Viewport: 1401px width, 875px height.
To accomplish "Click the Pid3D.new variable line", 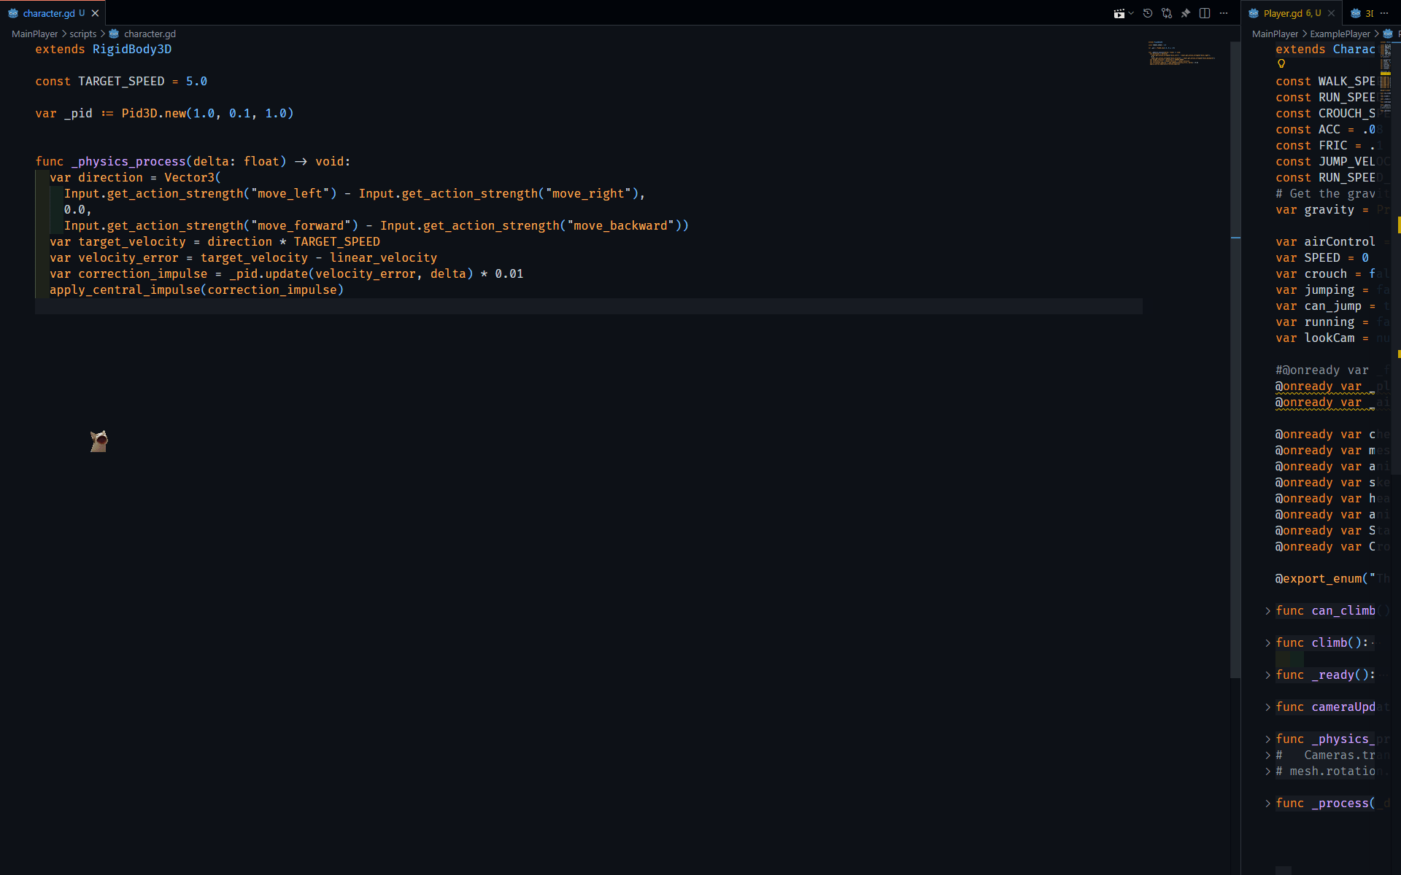I will (x=164, y=114).
